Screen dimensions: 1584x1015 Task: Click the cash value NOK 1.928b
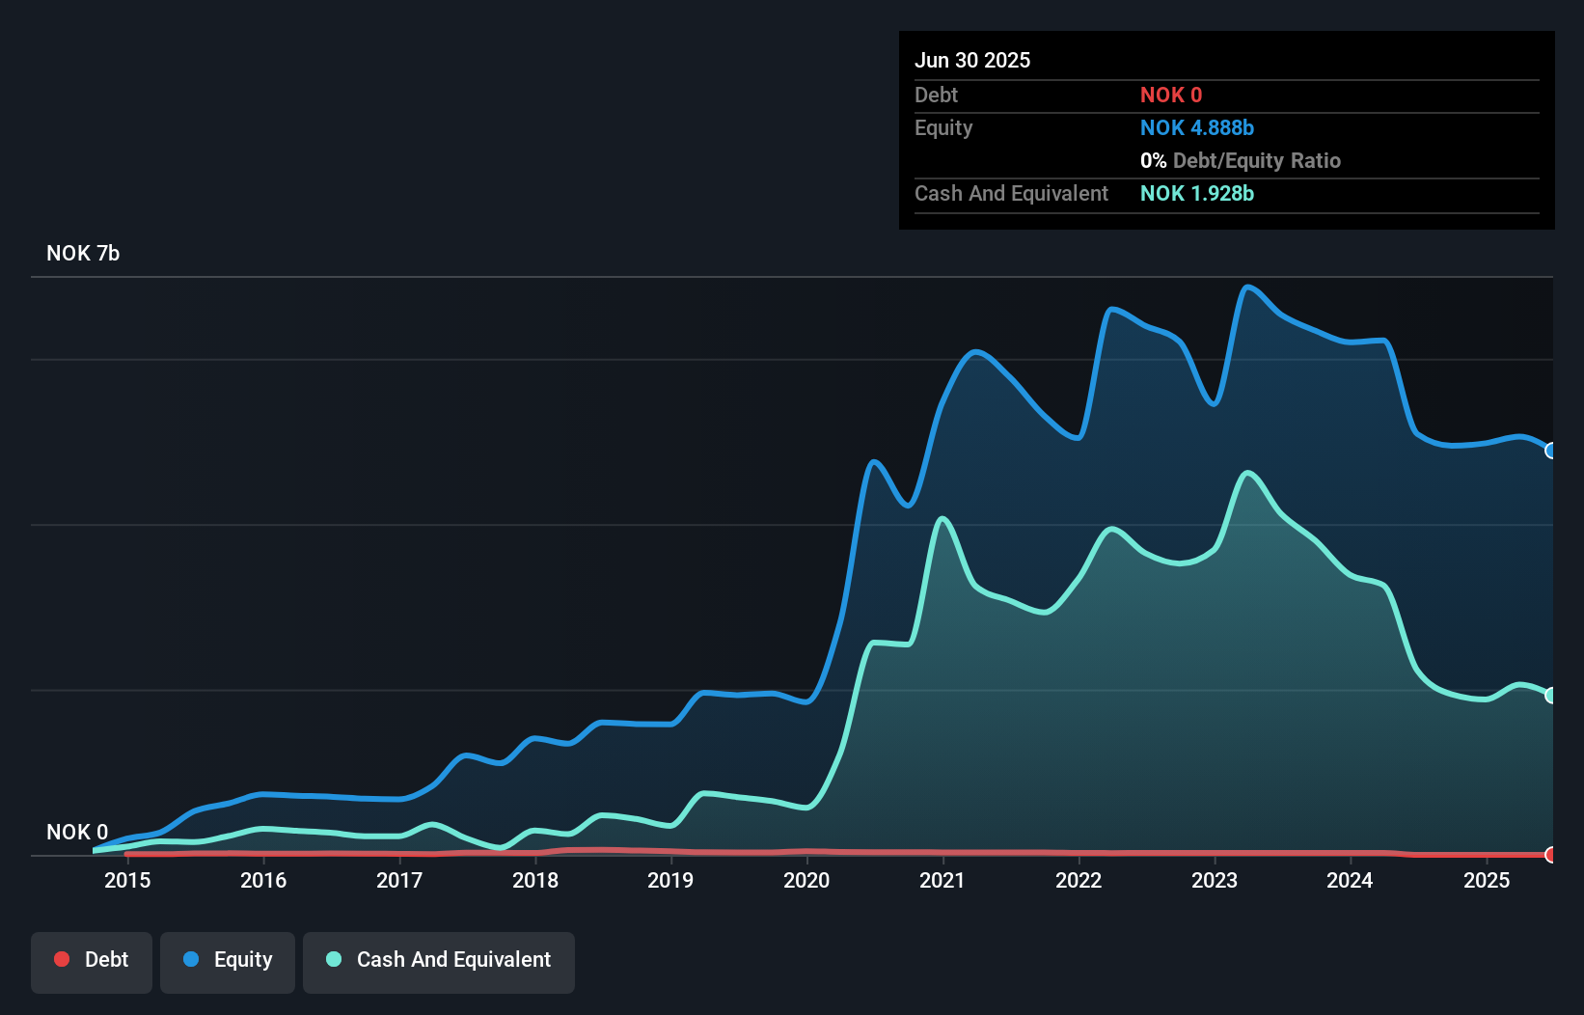pos(1197,193)
